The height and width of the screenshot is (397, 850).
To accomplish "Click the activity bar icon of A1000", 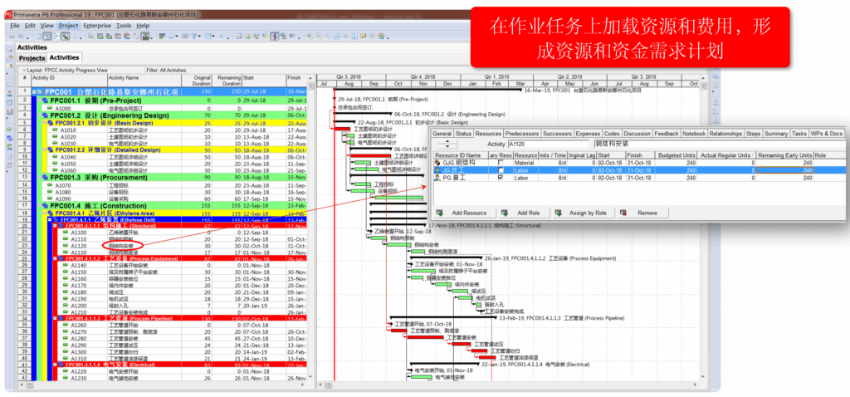I will [x=50, y=108].
